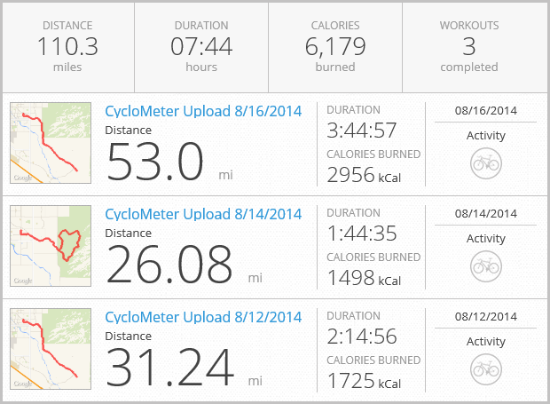Open the 8/12/2014 route map thumbnail

click(51, 349)
